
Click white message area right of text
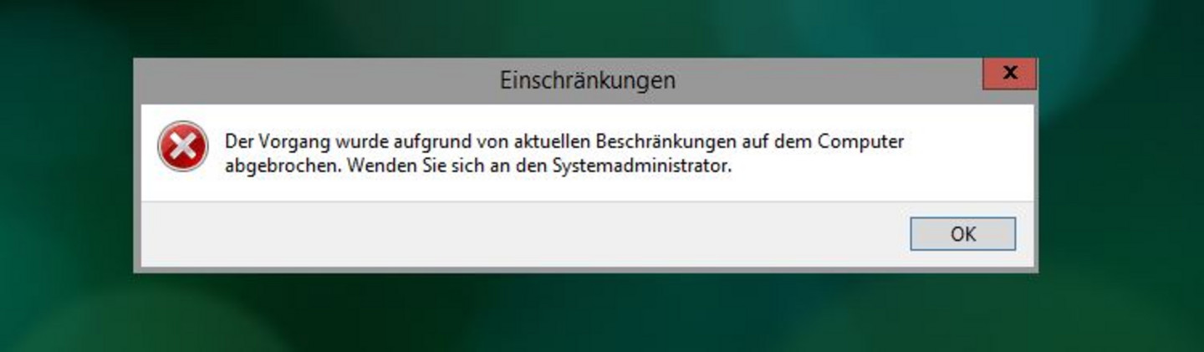pos(970,153)
